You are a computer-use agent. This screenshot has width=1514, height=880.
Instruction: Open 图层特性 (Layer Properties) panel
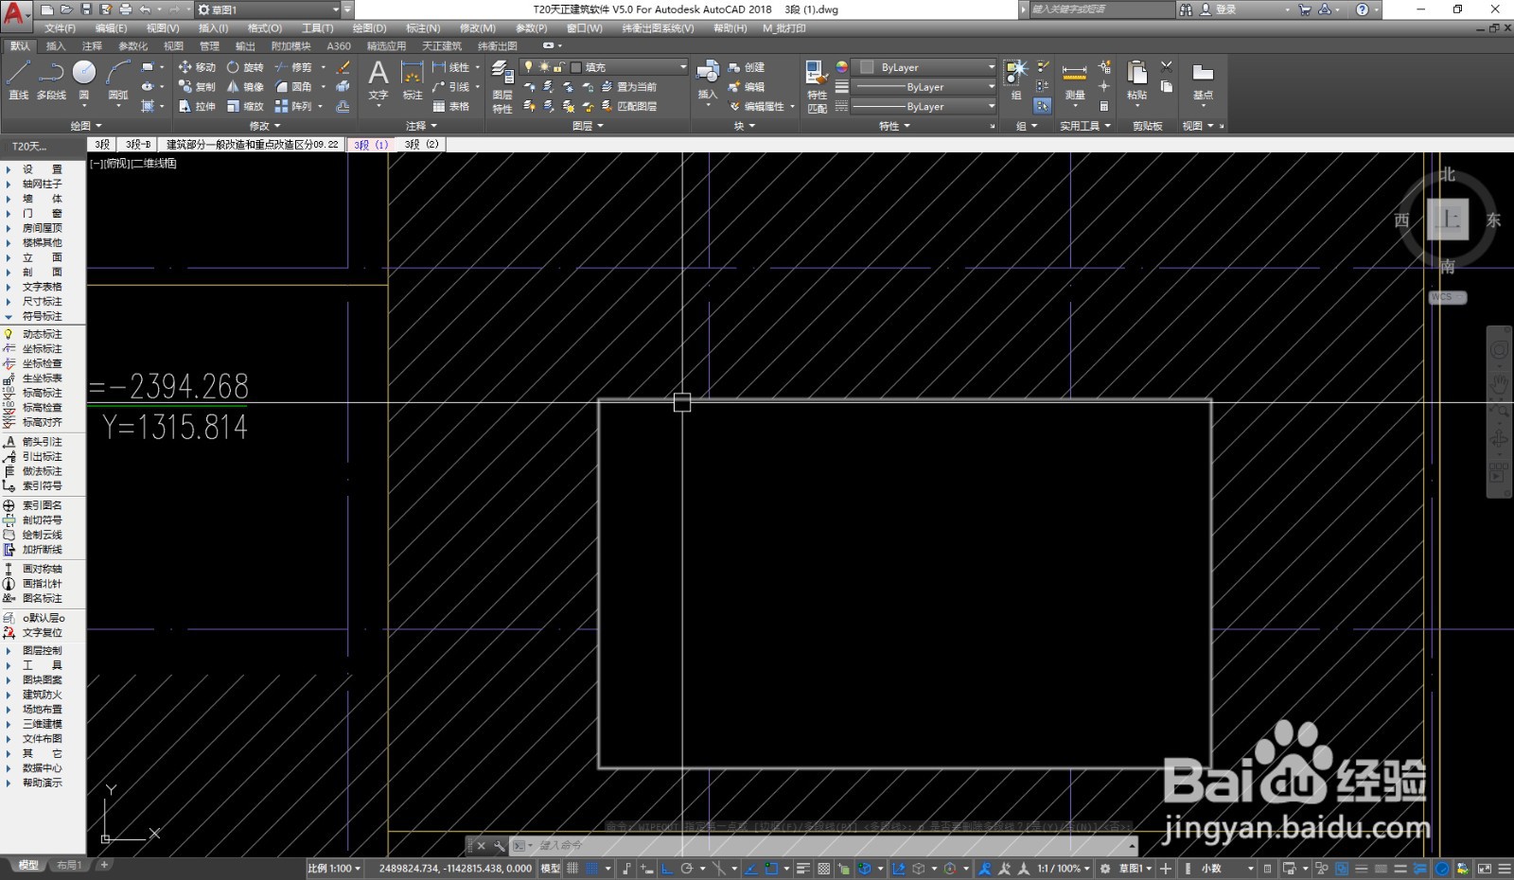(502, 87)
